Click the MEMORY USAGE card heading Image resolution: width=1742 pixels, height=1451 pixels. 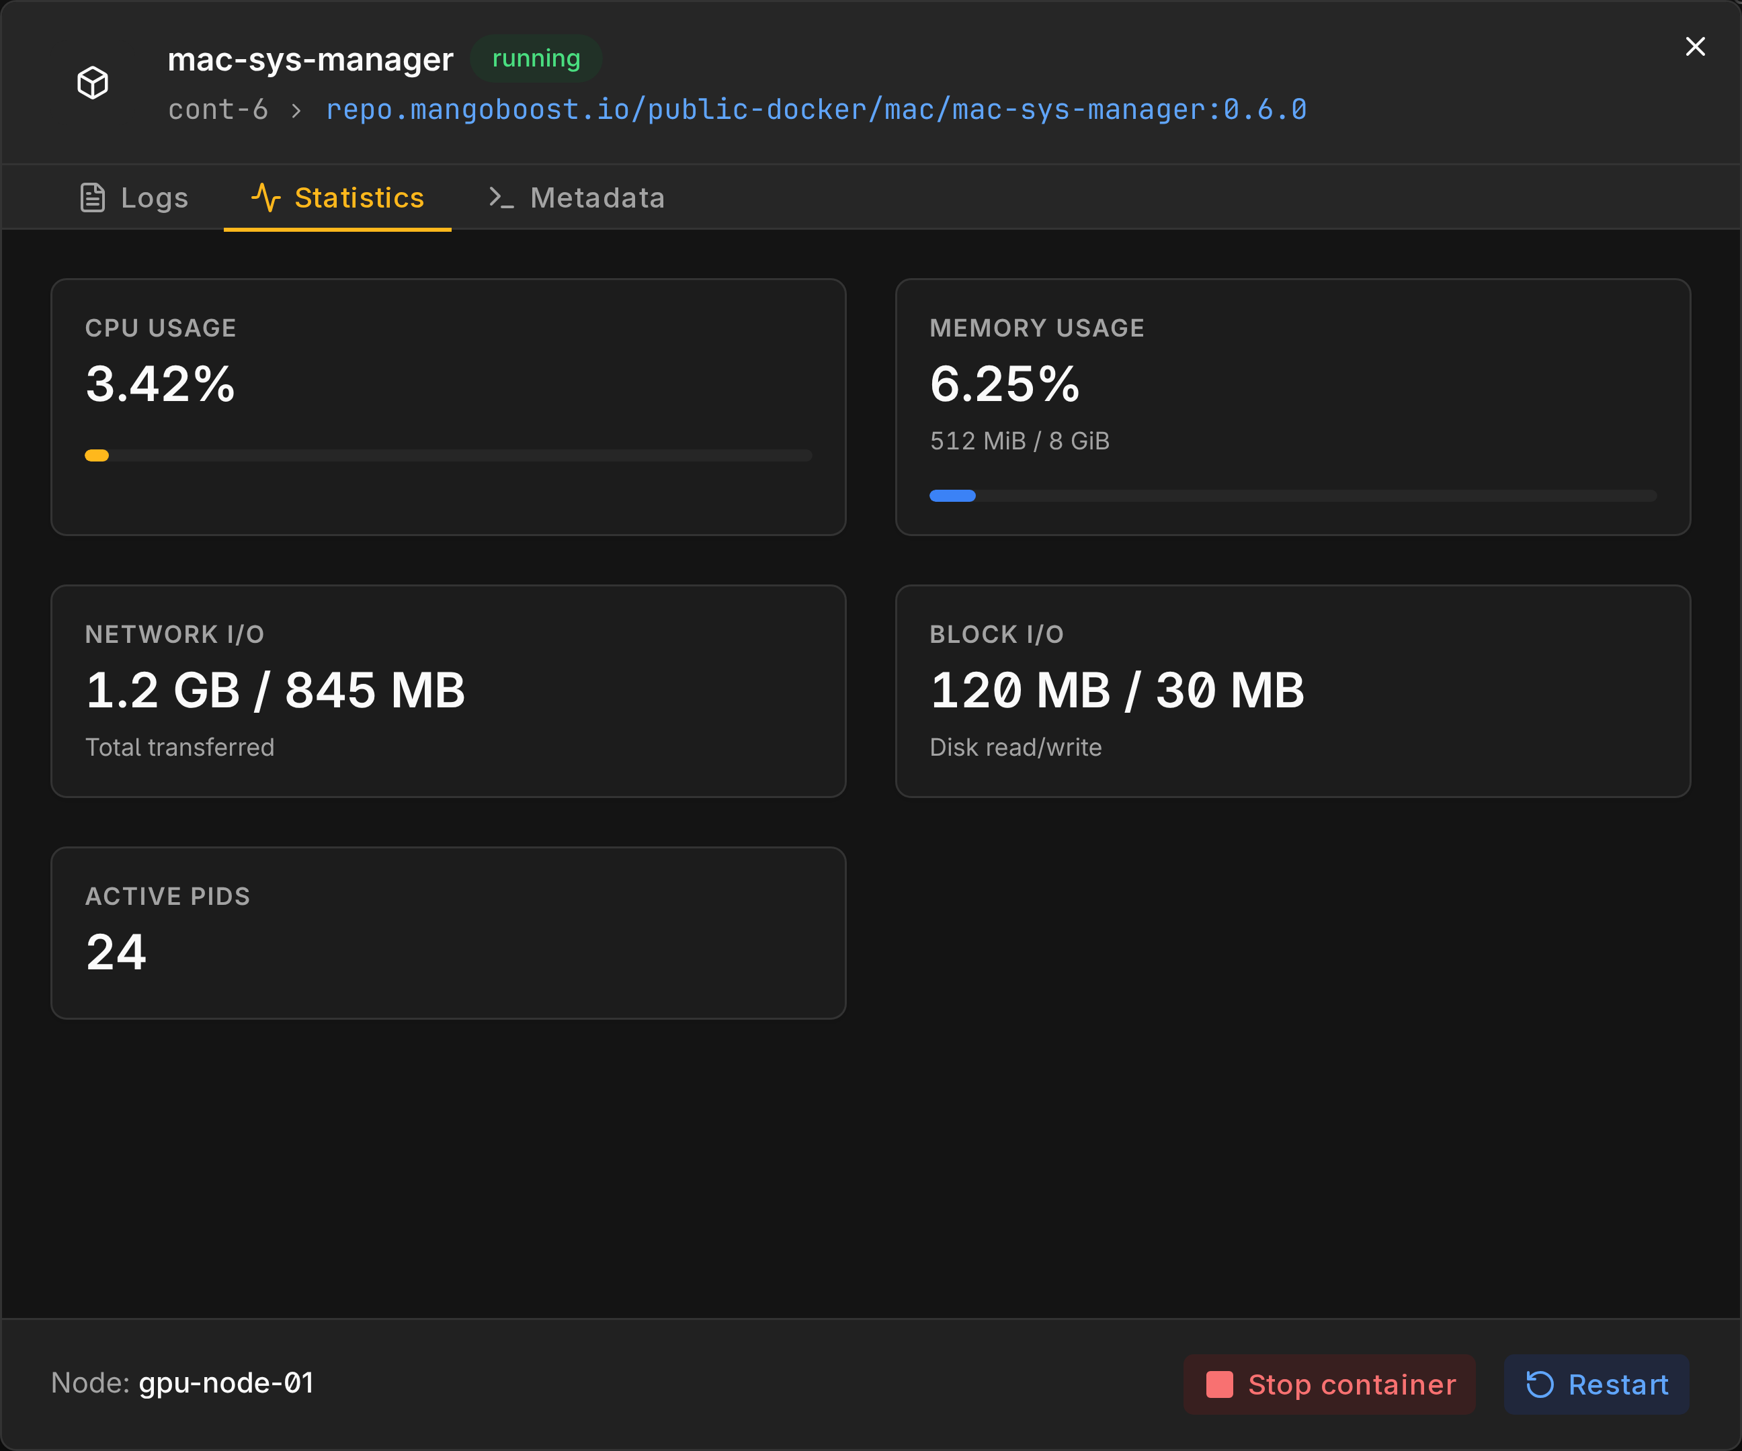(1037, 328)
